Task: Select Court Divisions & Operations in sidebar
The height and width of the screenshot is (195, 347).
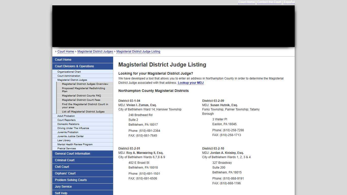Action: 74,66
